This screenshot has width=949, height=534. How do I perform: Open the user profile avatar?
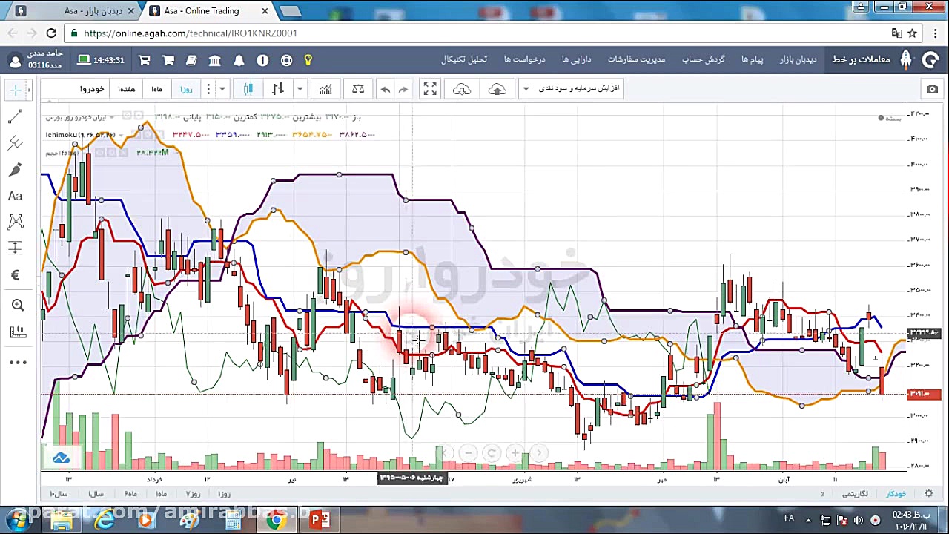click(x=15, y=61)
